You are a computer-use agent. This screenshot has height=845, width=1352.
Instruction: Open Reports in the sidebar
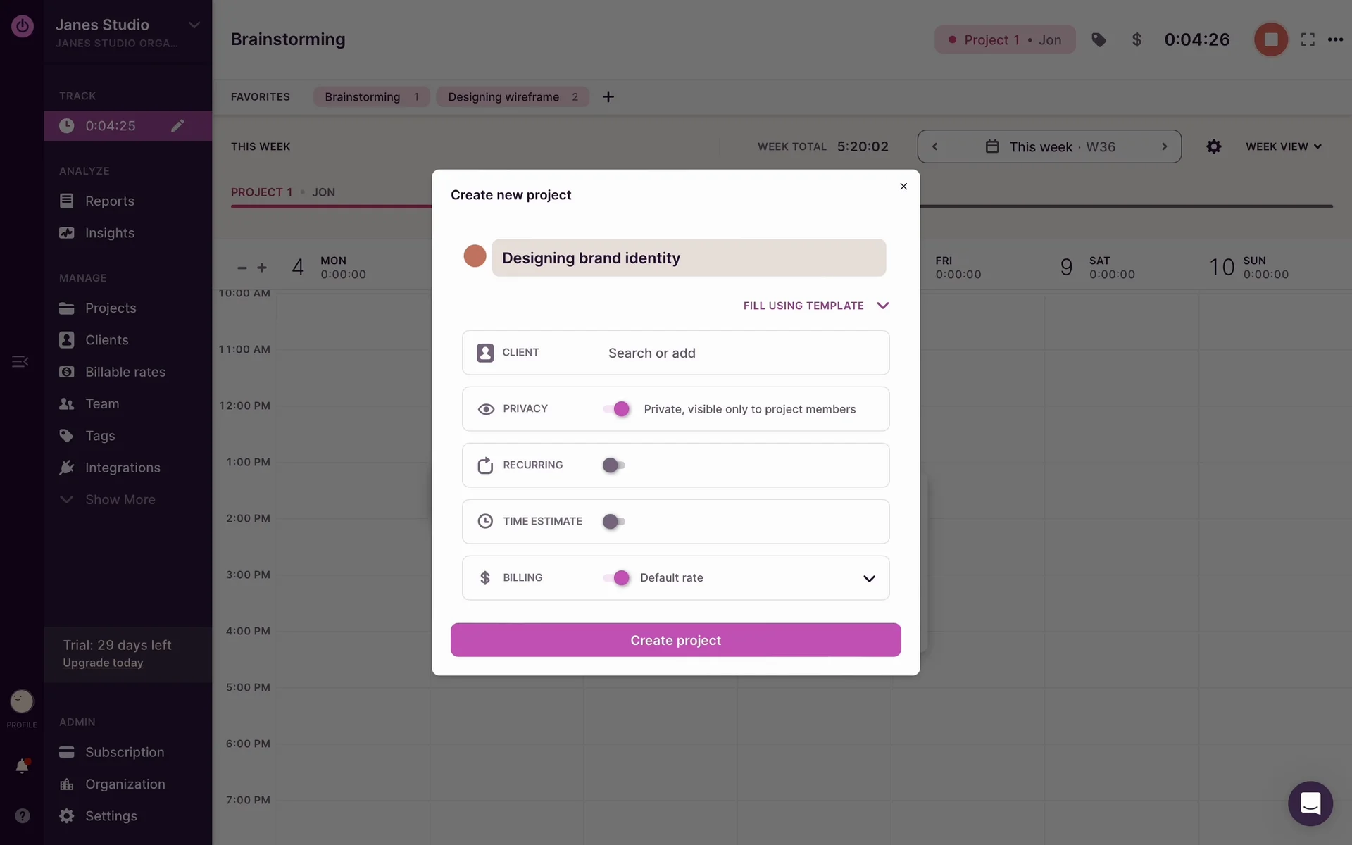pos(109,201)
